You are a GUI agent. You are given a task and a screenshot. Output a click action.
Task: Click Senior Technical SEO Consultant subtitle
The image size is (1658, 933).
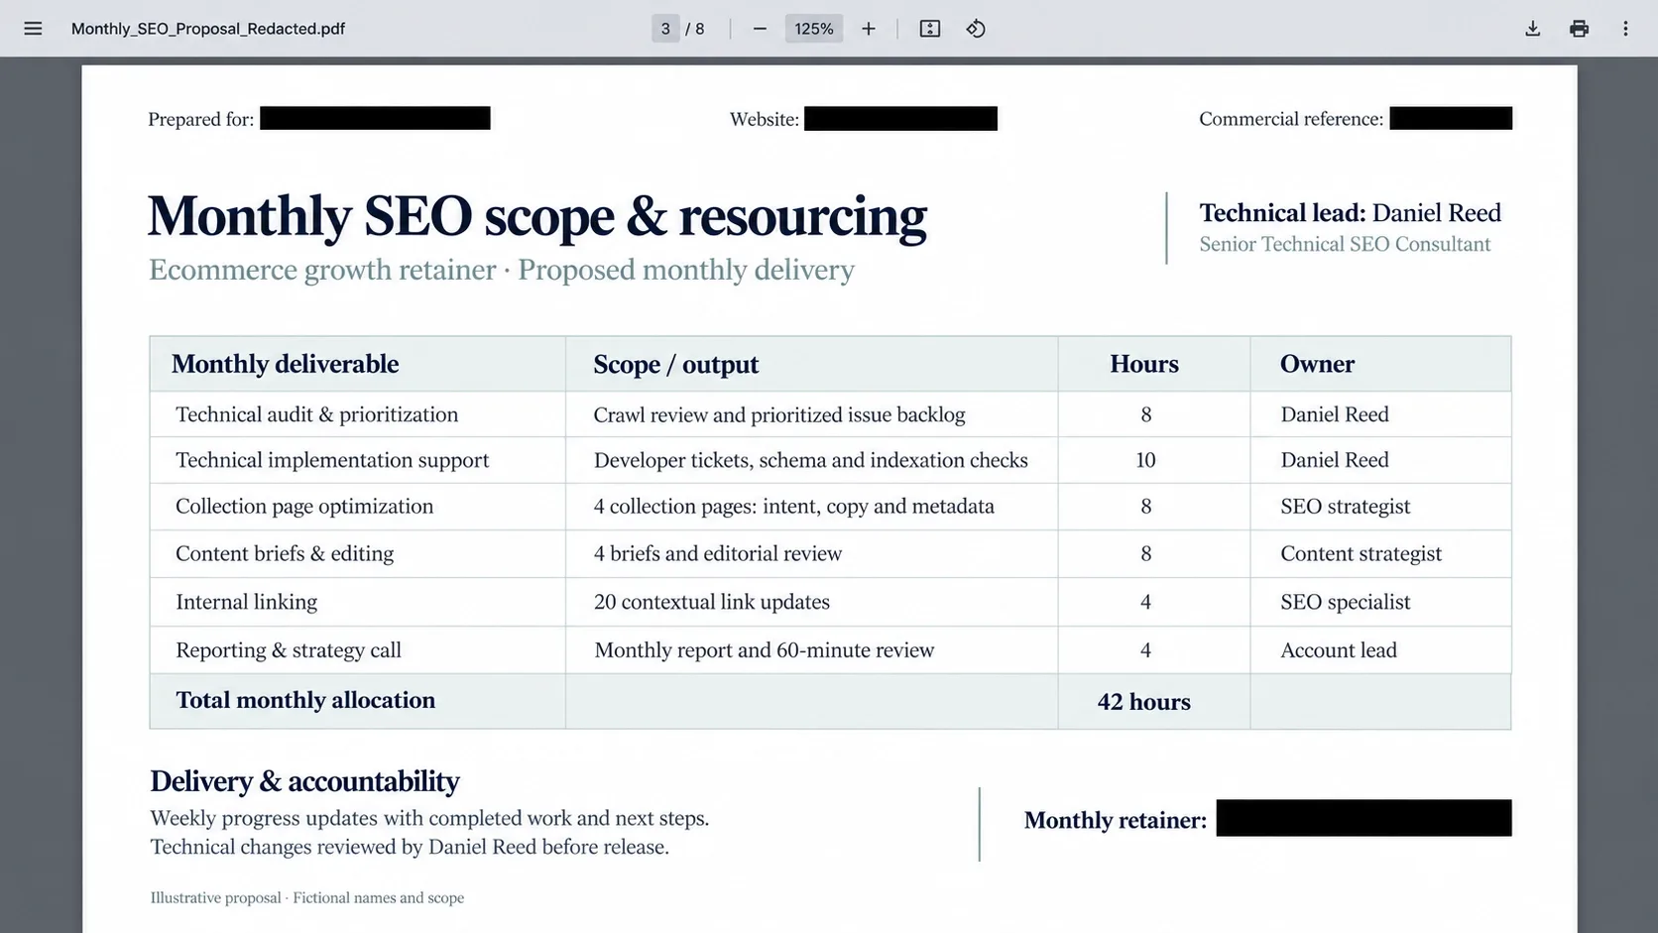point(1345,245)
